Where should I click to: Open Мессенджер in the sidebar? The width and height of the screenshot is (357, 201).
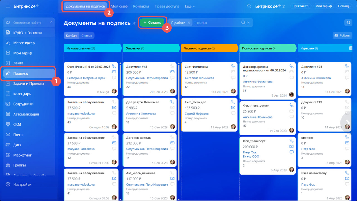pyautogui.click(x=29, y=43)
